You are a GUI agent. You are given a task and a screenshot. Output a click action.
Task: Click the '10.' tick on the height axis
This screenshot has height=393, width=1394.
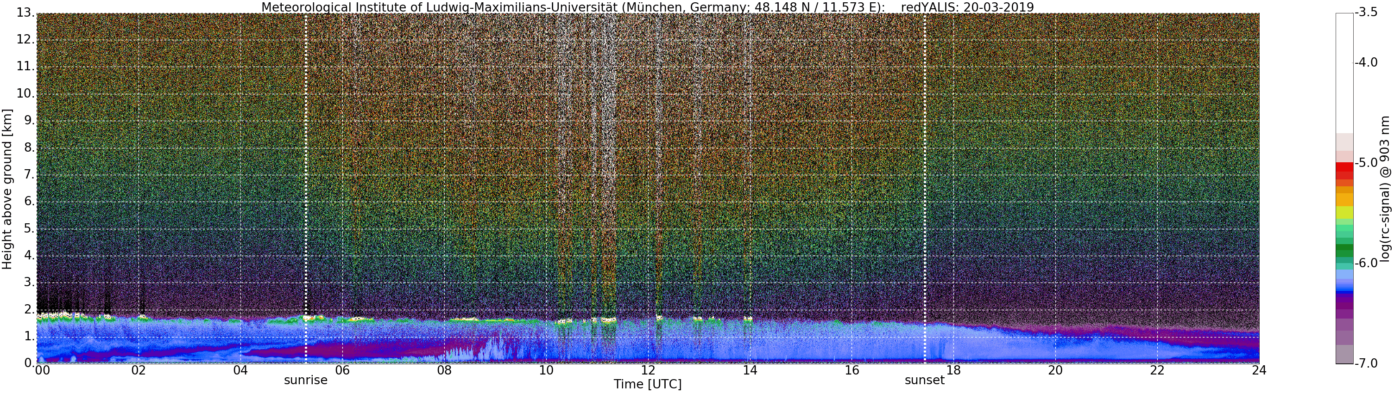coord(25,93)
